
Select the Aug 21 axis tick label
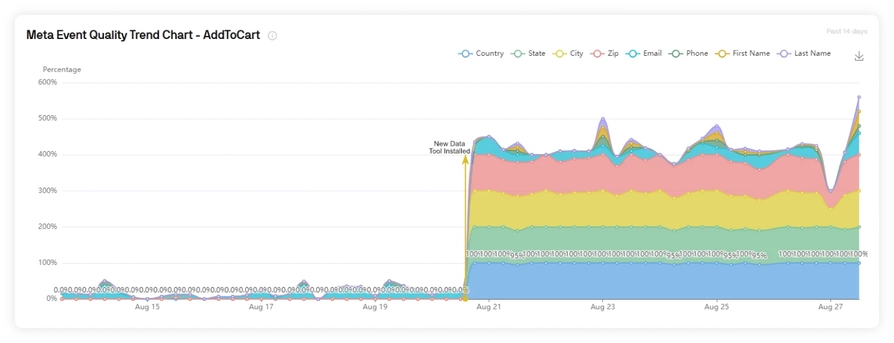coord(488,307)
